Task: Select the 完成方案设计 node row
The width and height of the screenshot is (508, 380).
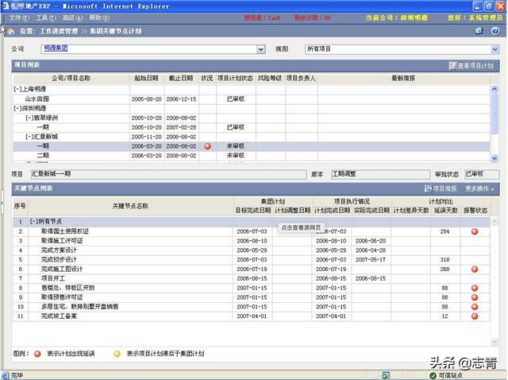Action: click(251, 250)
